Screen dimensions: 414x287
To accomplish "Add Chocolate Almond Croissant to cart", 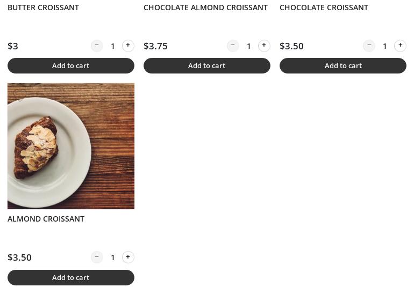I will 206,65.
